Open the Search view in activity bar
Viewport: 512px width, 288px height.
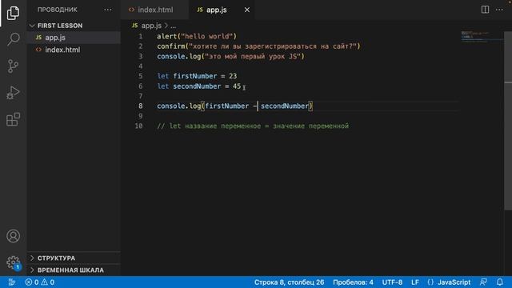coord(13,39)
